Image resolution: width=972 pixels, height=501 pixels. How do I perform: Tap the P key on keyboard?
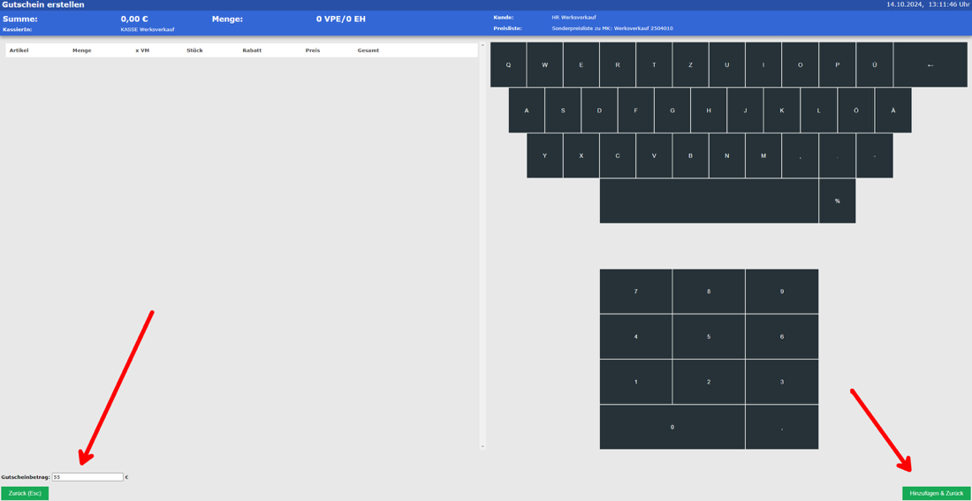coord(838,65)
